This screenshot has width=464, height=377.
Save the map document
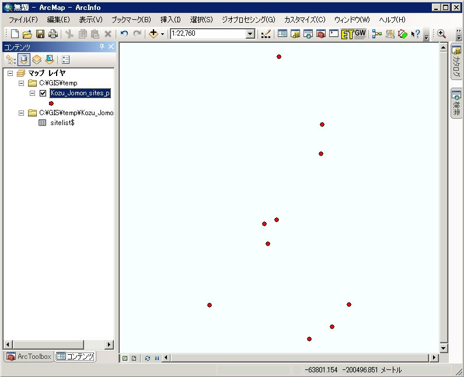tap(40, 34)
